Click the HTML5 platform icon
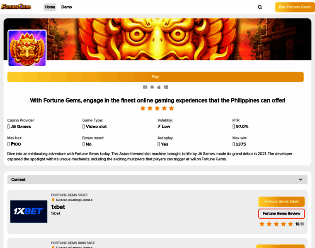 145,87
